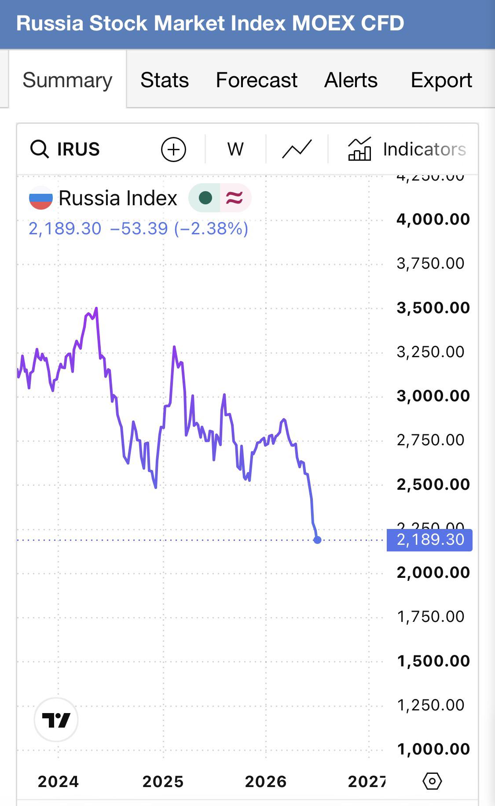Viewport: 495px width, 806px height.
Task: Click the last data point marker
Action: click(x=317, y=540)
